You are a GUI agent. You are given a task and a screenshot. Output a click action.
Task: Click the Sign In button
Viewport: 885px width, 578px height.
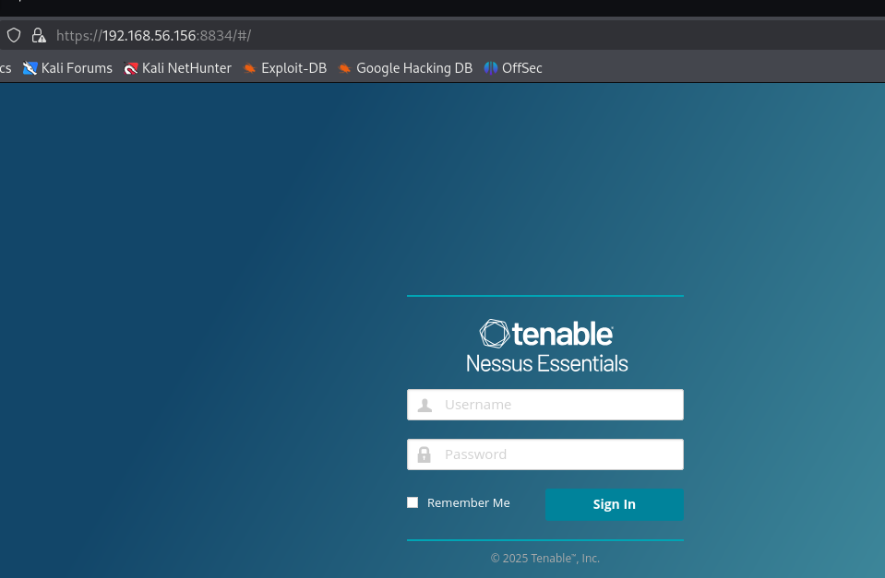pyautogui.click(x=614, y=504)
